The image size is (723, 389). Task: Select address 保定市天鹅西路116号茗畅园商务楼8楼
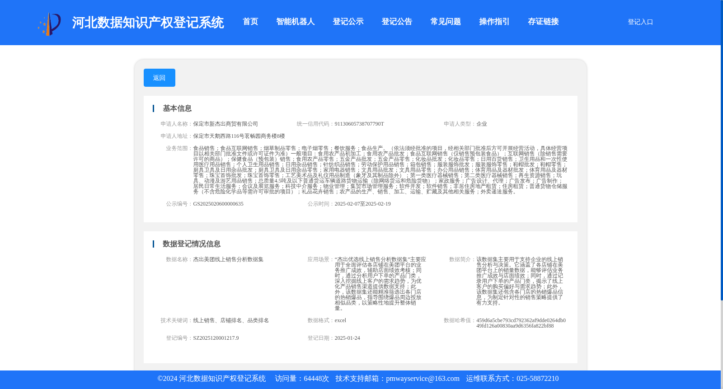(239, 136)
